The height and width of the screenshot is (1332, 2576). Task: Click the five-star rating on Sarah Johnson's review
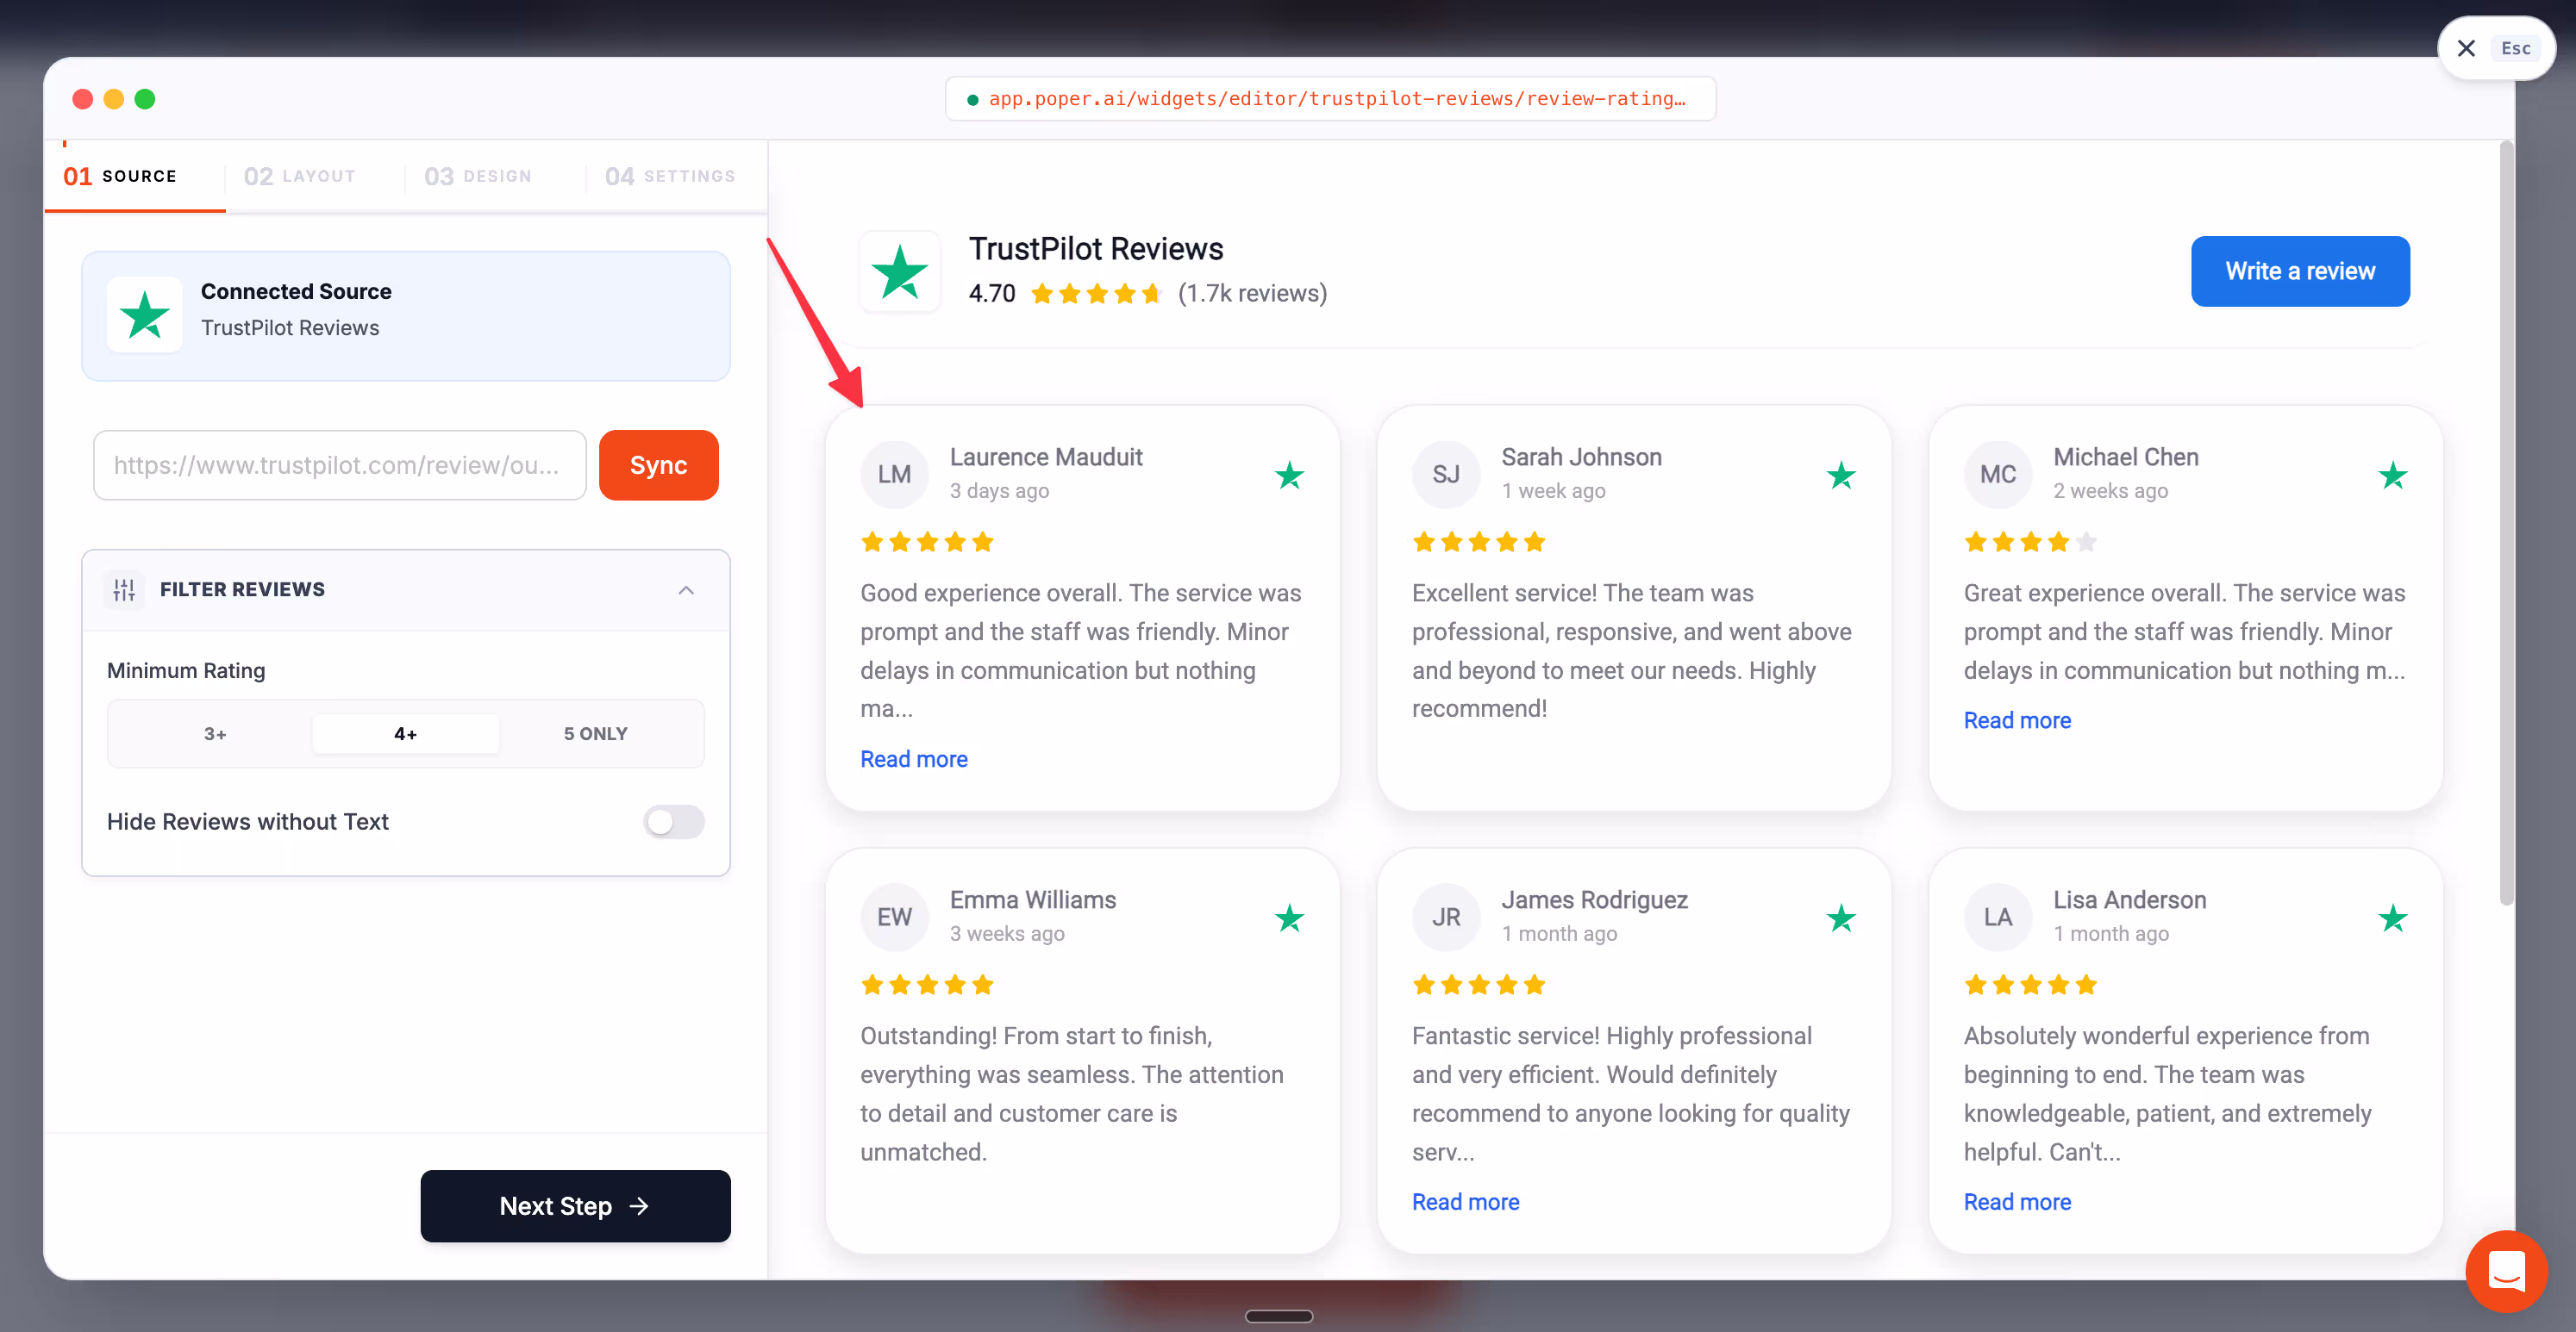tap(1479, 542)
